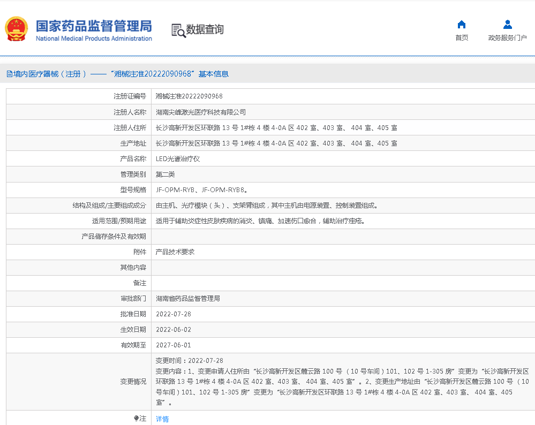
Task: Click the document icon before 境内医疗器械（注册）
Action: click(x=9, y=73)
